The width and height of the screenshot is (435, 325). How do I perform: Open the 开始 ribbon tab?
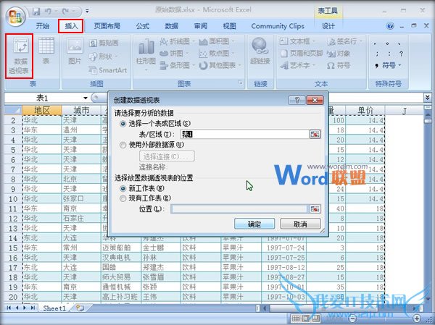pos(43,26)
